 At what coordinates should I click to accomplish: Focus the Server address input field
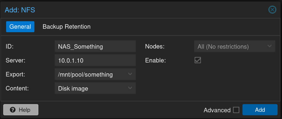95,61
